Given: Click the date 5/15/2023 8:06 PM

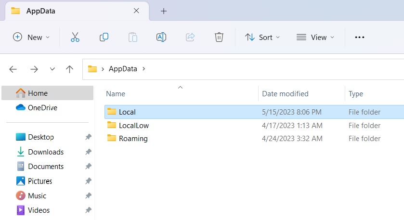Looking at the screenshot, I should [291, 112].
